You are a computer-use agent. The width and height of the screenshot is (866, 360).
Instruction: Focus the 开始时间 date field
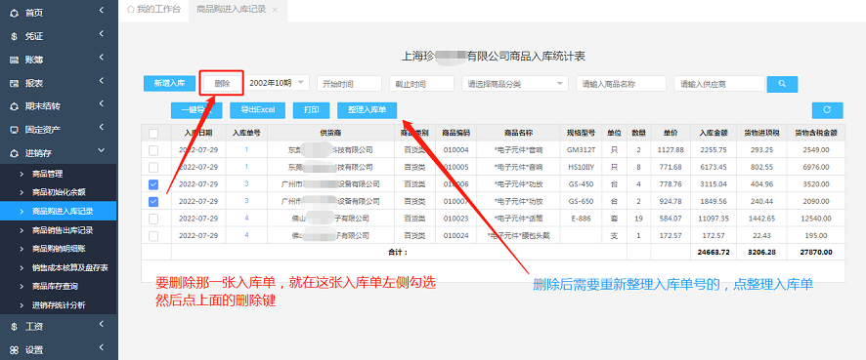(350, 84)
